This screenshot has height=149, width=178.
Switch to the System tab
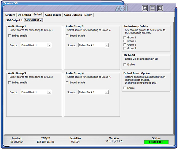10,15
